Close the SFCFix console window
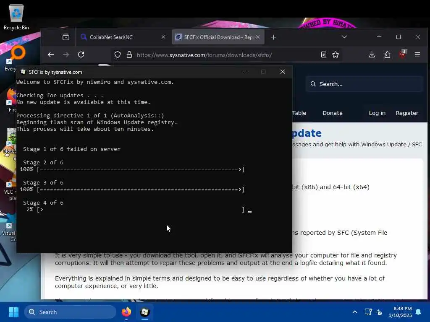430x322 pixels. 283,72
